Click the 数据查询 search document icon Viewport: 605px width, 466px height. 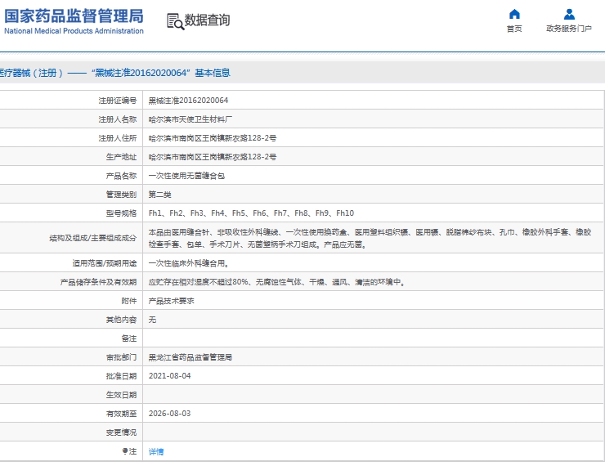[x=175, y=21]
